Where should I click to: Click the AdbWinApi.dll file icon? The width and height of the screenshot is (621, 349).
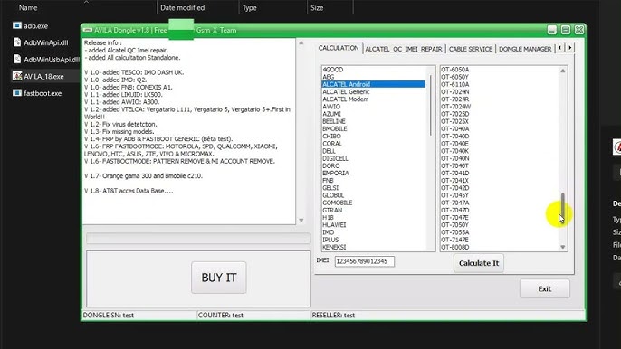click(x=17, y=42)
